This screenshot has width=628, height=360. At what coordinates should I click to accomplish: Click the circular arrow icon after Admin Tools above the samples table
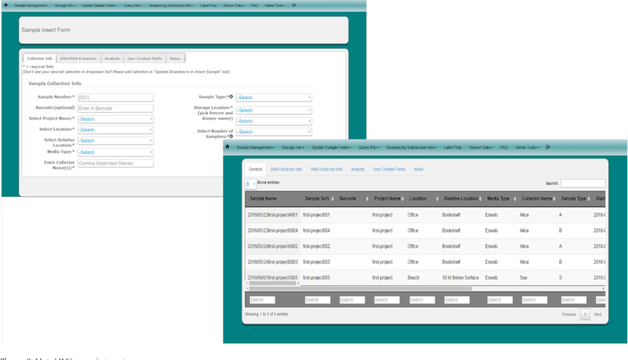548,147
